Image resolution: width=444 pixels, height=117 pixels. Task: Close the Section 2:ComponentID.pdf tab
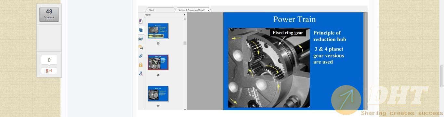(209, 10)
